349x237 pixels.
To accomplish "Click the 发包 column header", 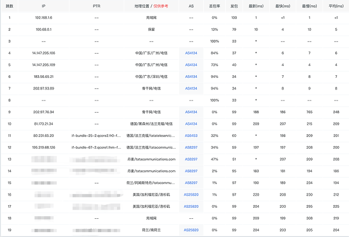I will [x=234, y=6].
